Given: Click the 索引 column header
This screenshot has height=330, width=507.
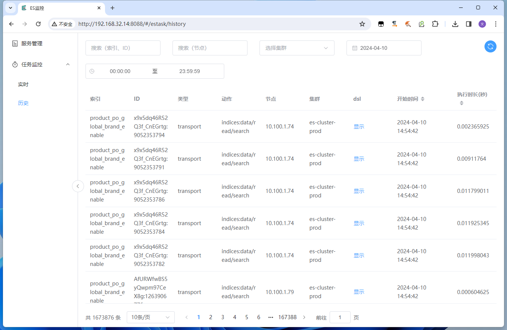Looking at the screenshot, I should (x=95, y=99).
